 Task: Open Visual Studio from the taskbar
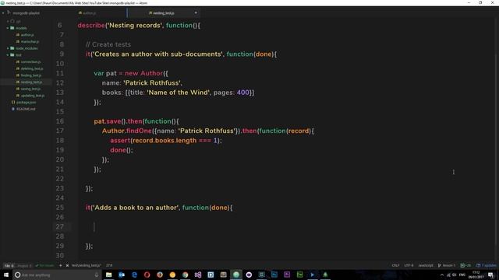198,275
